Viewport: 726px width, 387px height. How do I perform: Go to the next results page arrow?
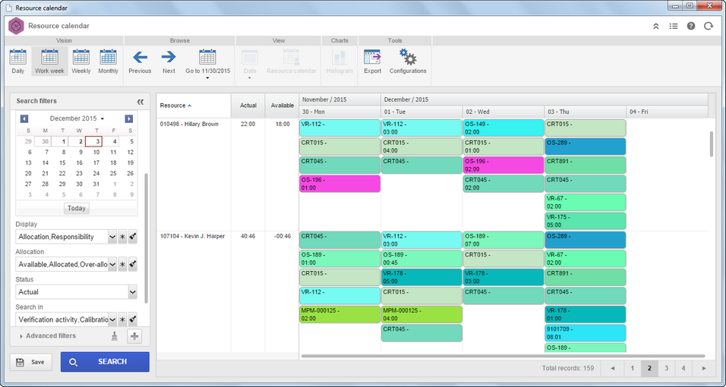pos(704,369)
